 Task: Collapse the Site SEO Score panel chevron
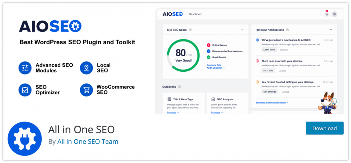(242, 30)
